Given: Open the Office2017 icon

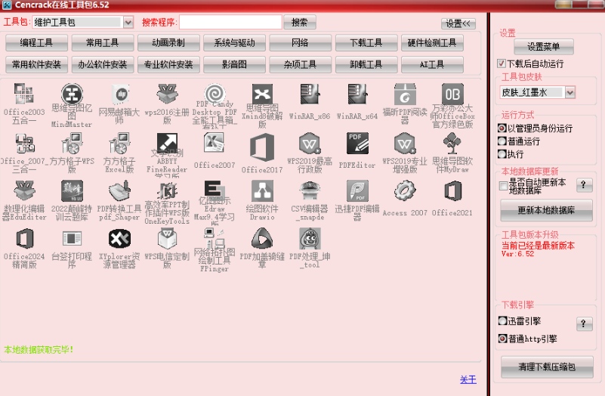Looking at the screenshot, I should point(262,147).
